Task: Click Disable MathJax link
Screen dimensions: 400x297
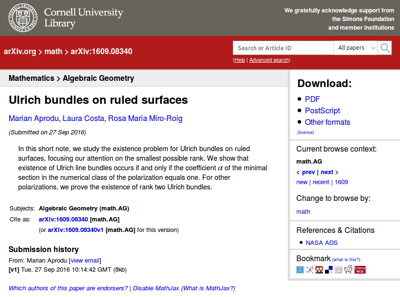Action: [x=156, y=288]
